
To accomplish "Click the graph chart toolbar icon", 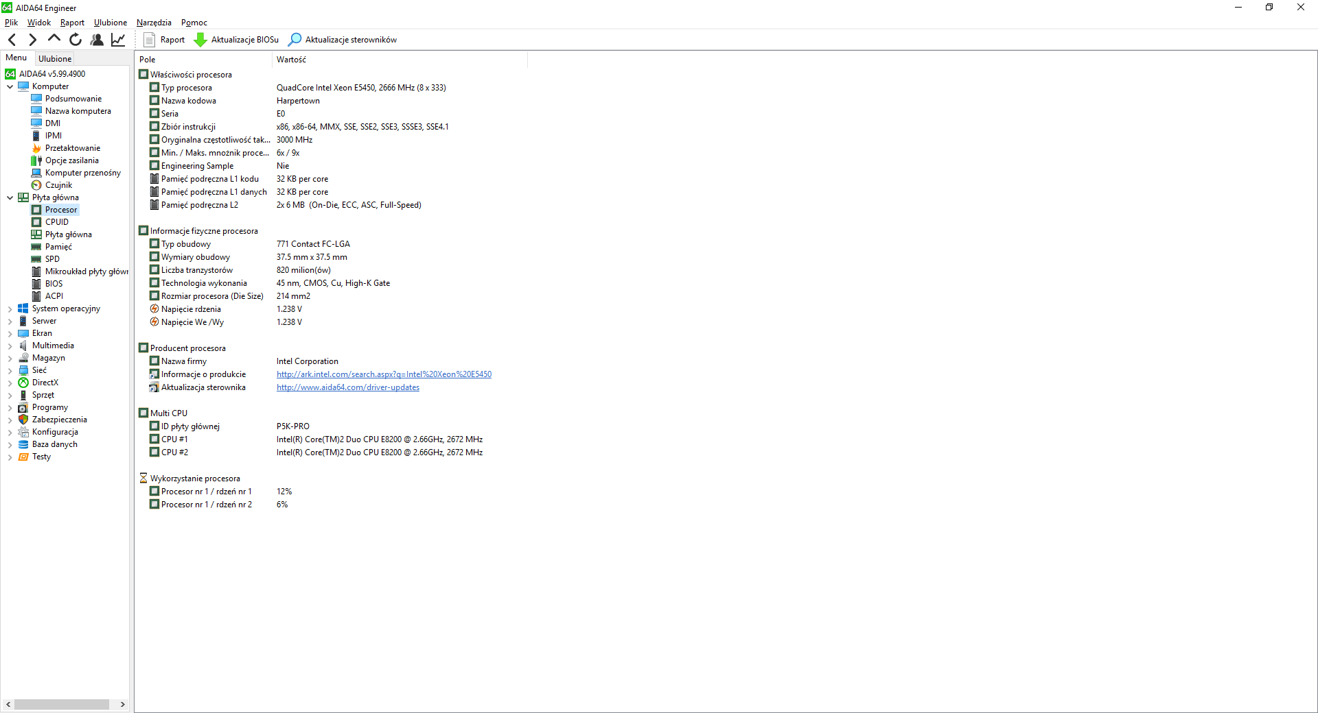I will [118, 40].
